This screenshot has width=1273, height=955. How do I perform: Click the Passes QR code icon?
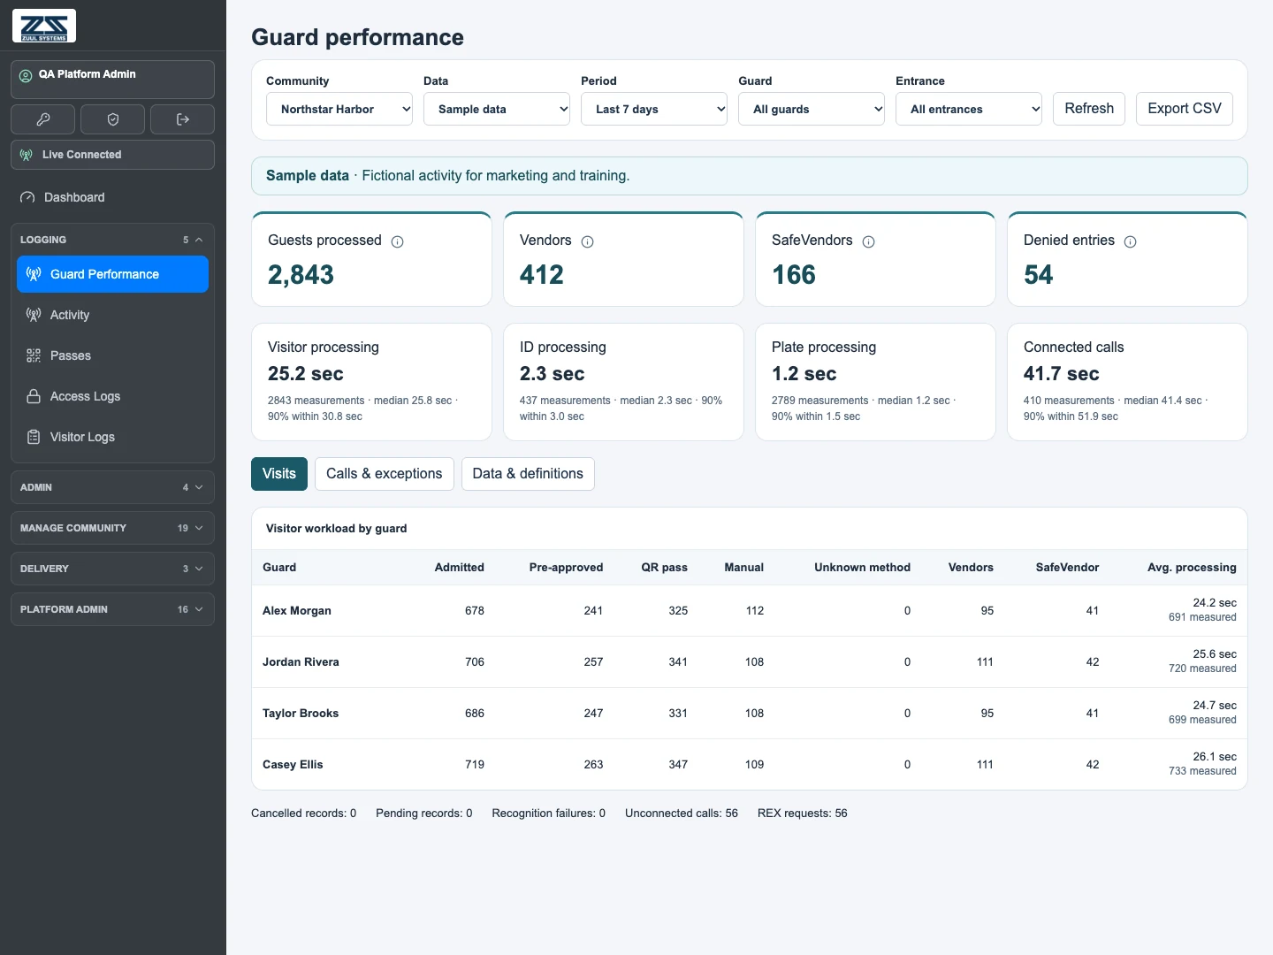point(34,355)
